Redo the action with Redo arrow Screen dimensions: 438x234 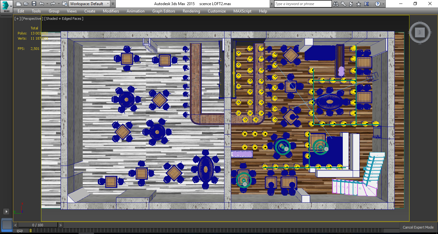[53, 4]
